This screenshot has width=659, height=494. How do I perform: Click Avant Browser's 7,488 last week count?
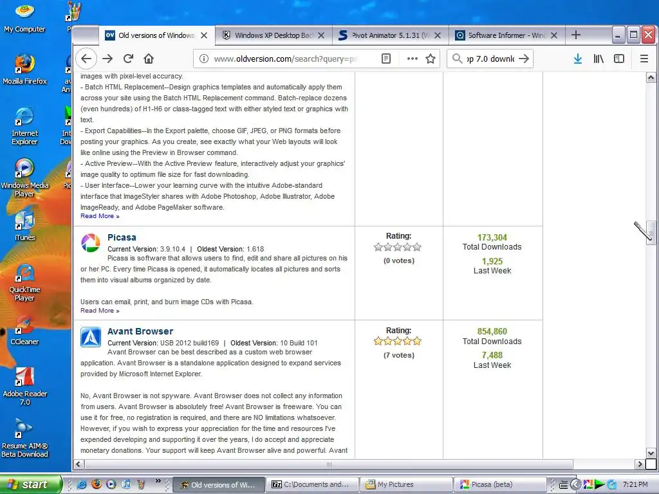pyautogui.click(x=492, y=355)
